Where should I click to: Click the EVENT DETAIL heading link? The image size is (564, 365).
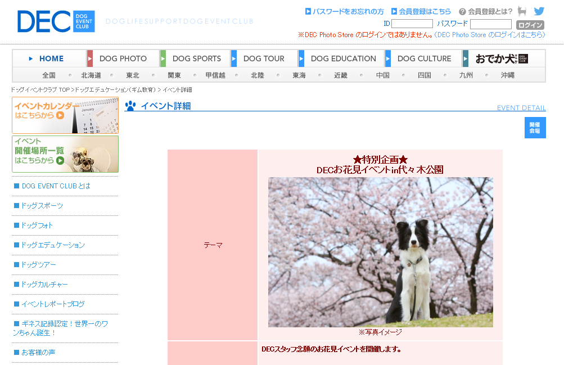521,108
